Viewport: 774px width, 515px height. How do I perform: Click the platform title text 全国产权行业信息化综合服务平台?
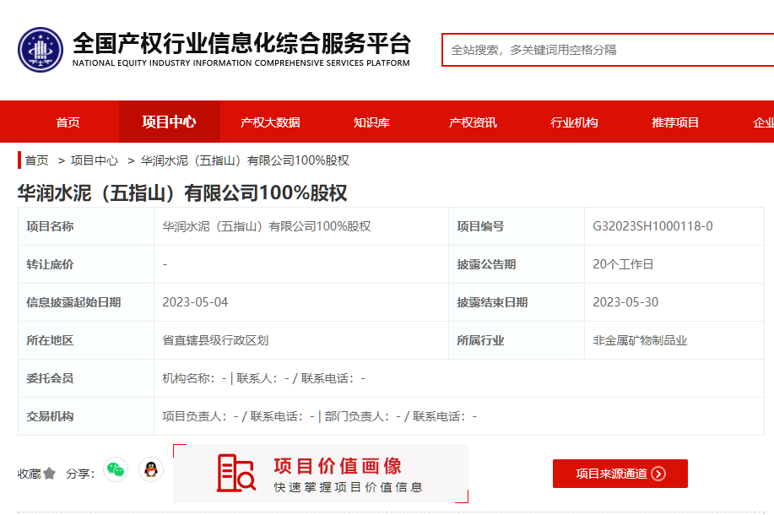pos(241,43)
